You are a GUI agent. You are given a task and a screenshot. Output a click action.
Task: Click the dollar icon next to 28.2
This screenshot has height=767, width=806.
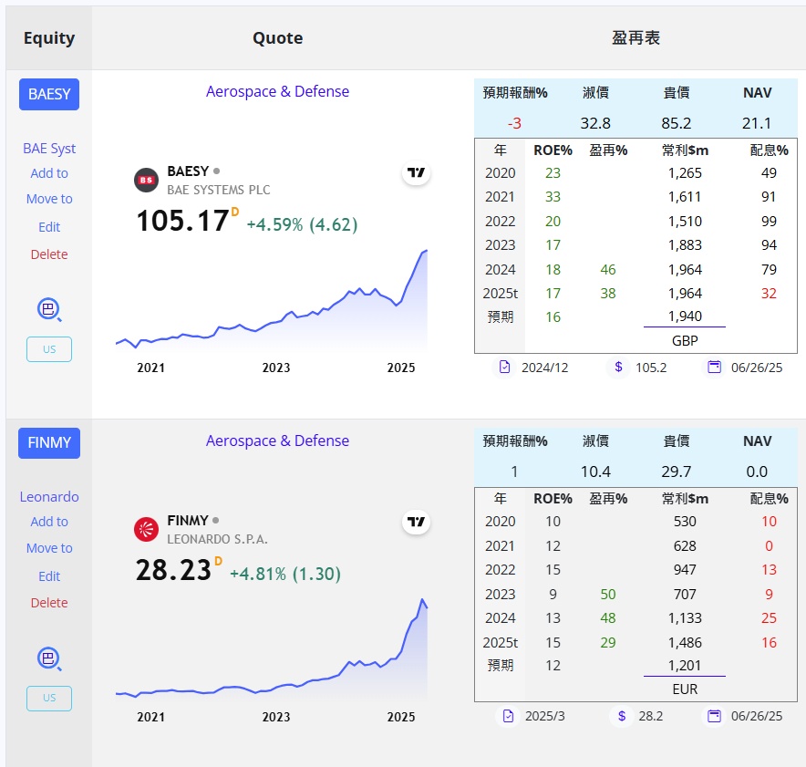point(622,716)
